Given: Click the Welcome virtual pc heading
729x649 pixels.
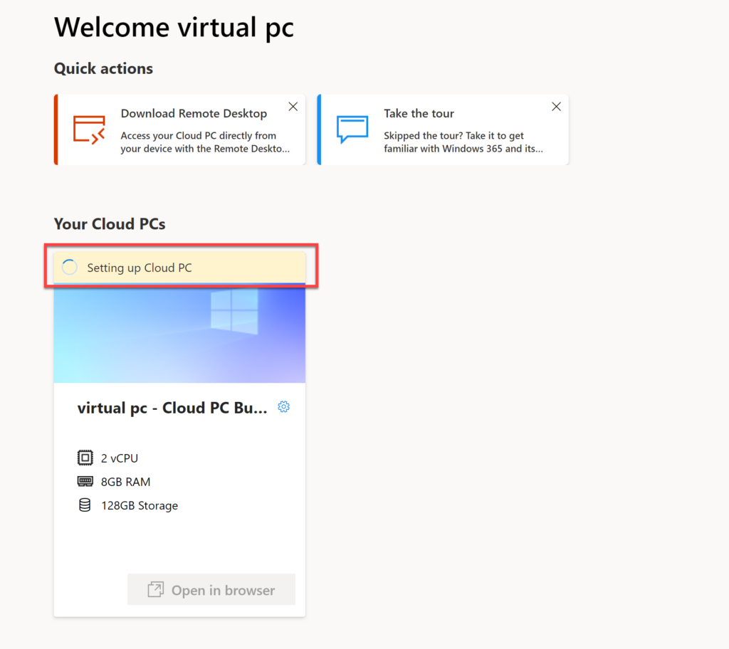Looking at the screenshot, I should click(x=174, y=27).
